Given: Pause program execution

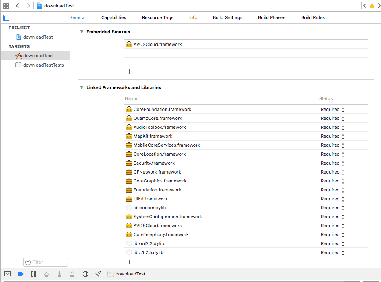Looking at the screenshot, I should [x=33, y=274].
